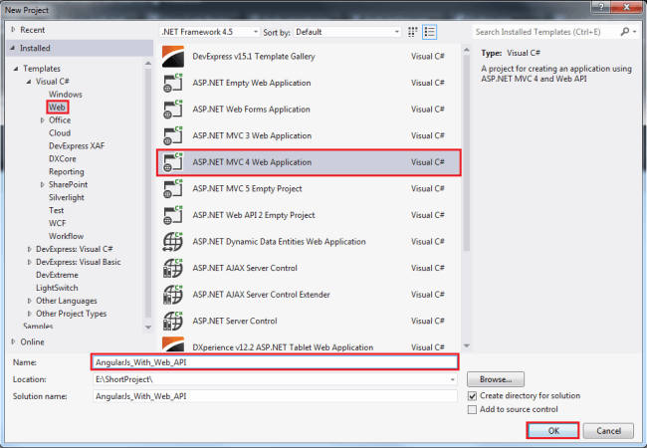Open the Sort by Default dropdown
Image resolution: width=647 pixels, height=448 pixels.
347,32
